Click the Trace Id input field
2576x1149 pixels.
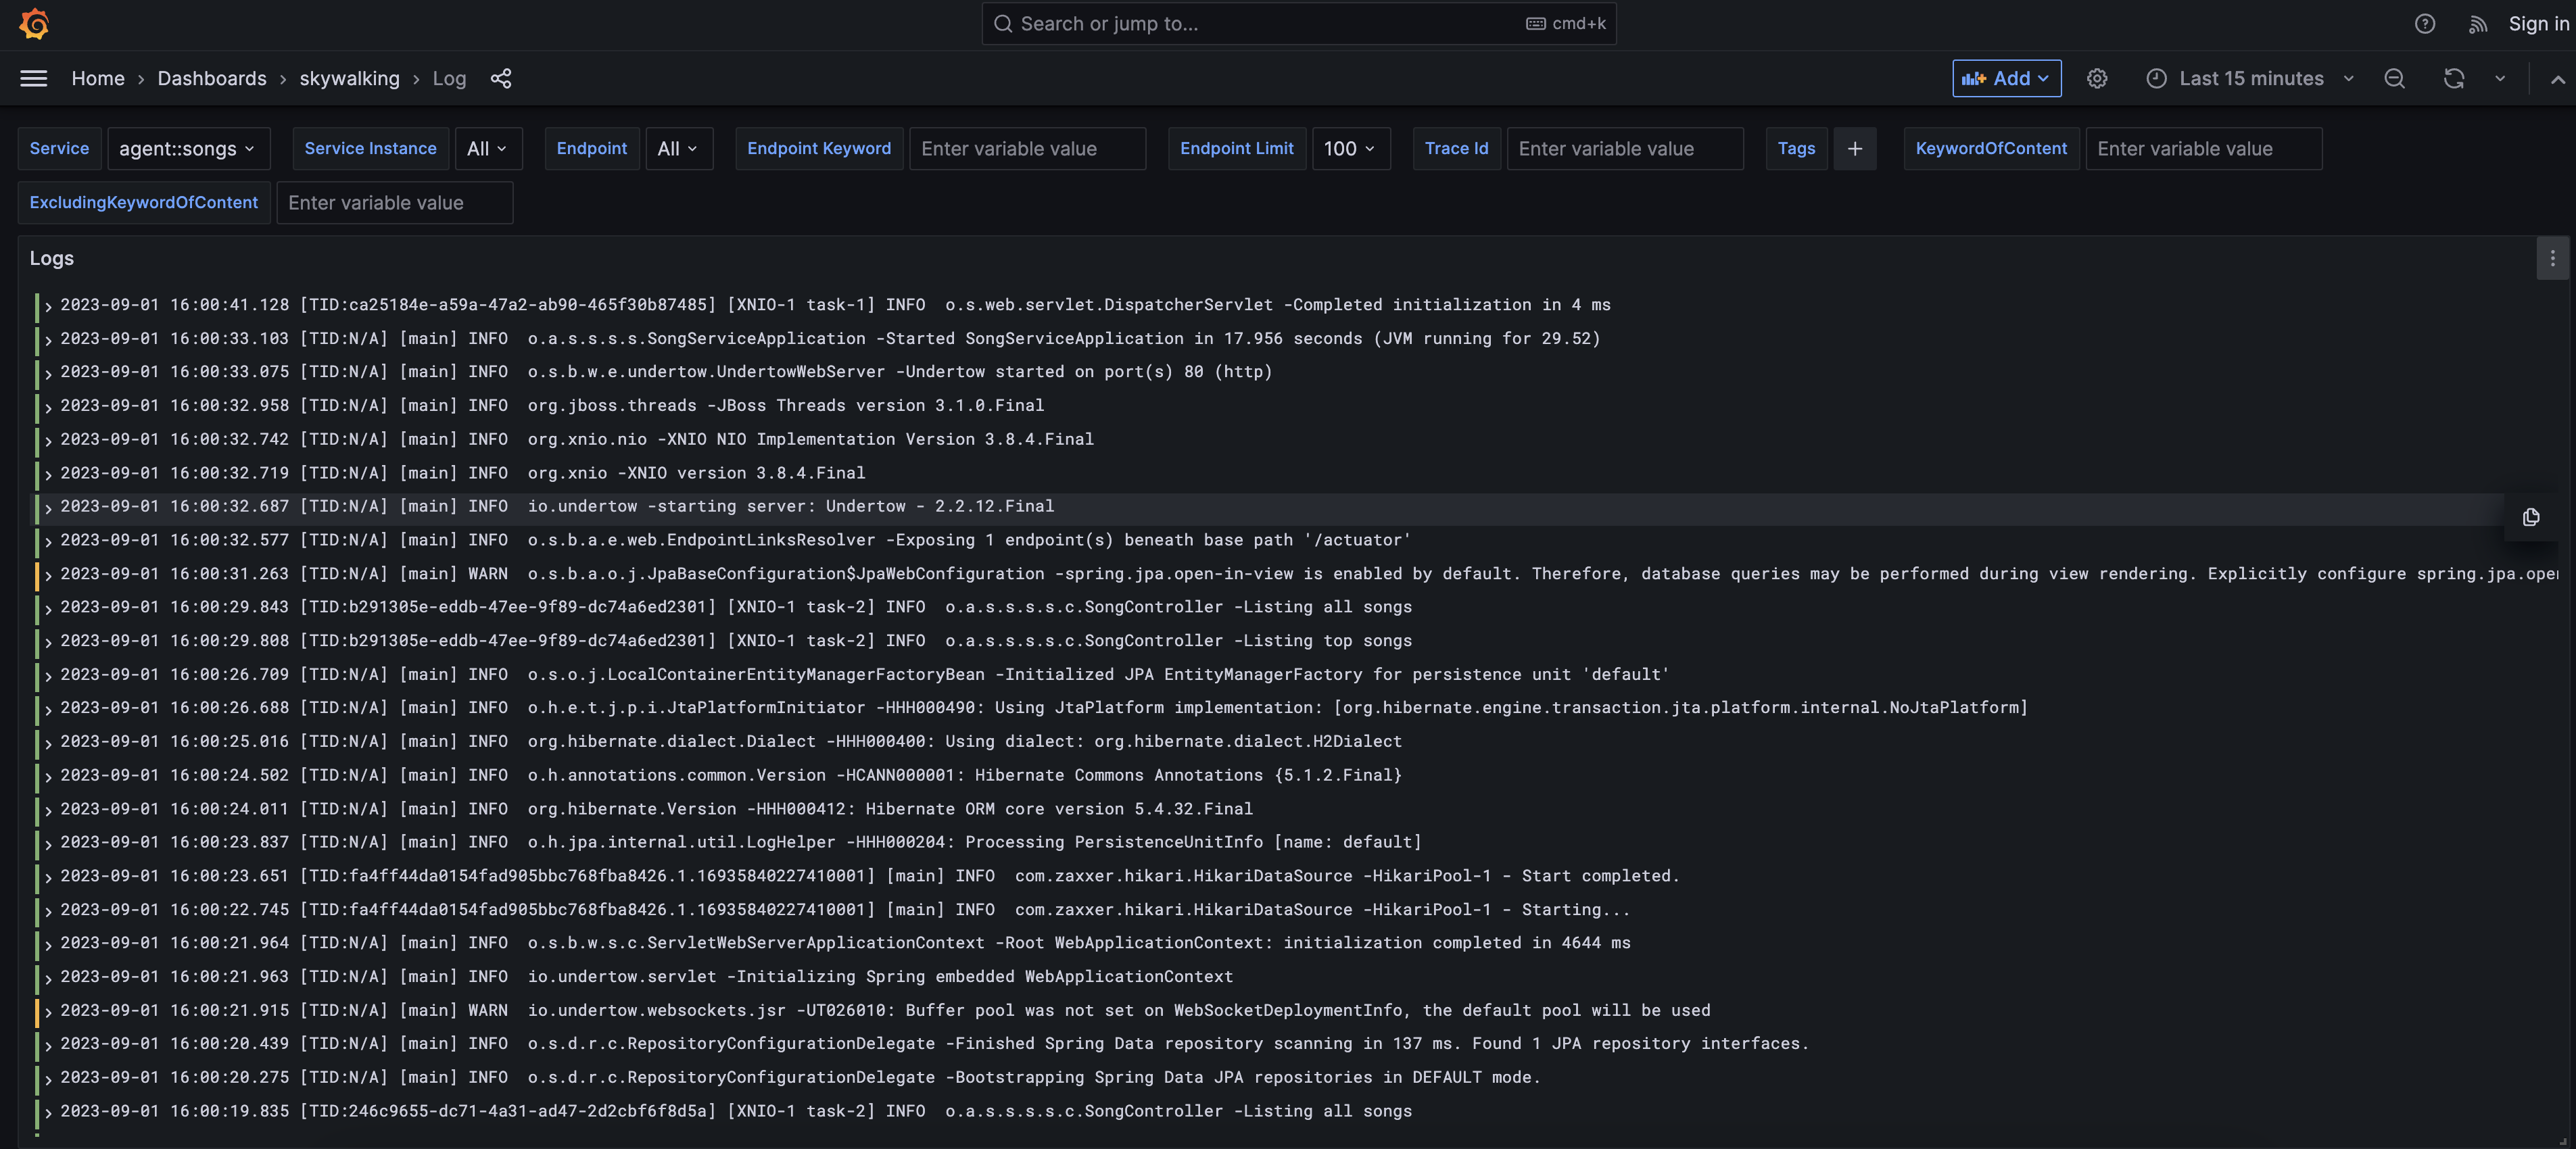[x=1624, y=148]
